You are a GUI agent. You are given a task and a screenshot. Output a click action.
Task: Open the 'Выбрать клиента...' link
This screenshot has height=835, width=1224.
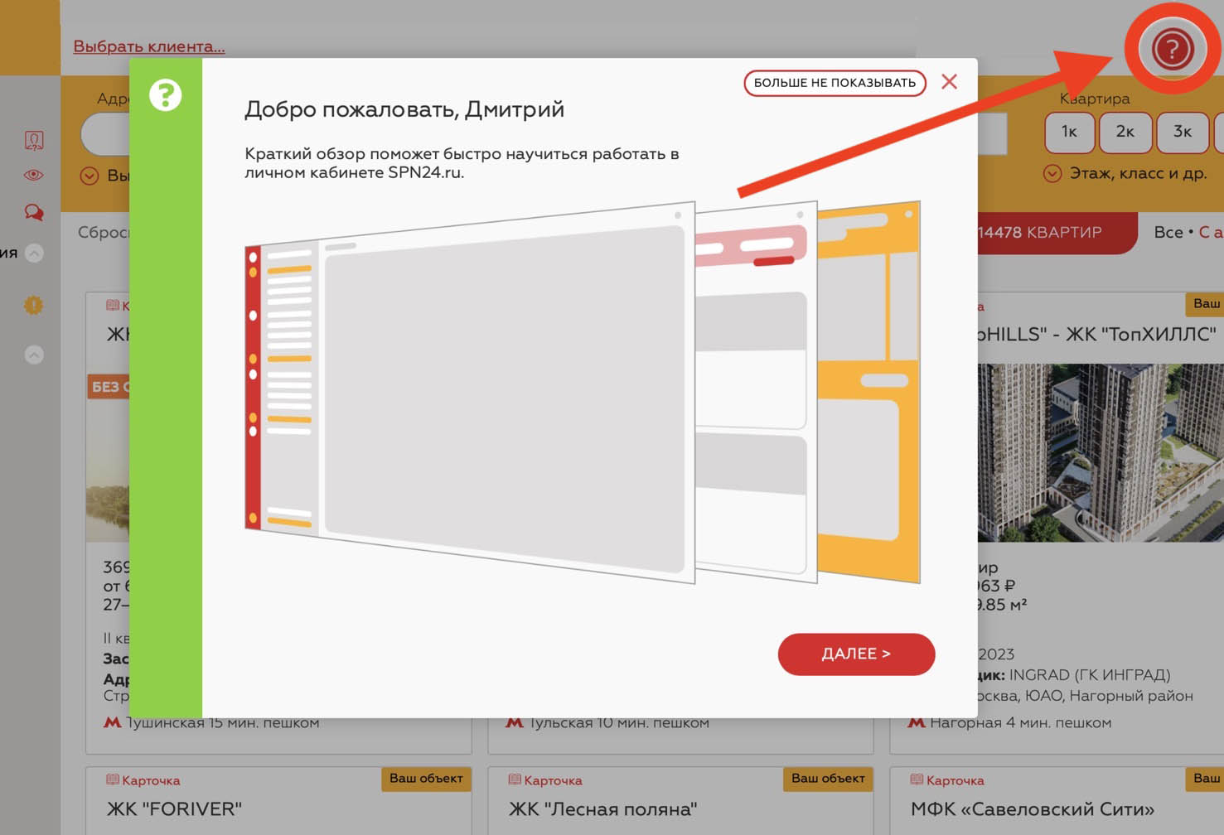coord(149,46)
